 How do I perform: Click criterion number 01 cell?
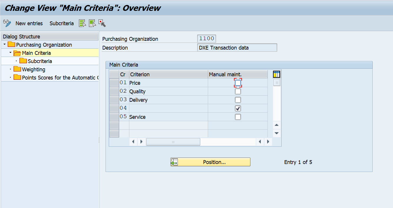(x=124, y=83)
